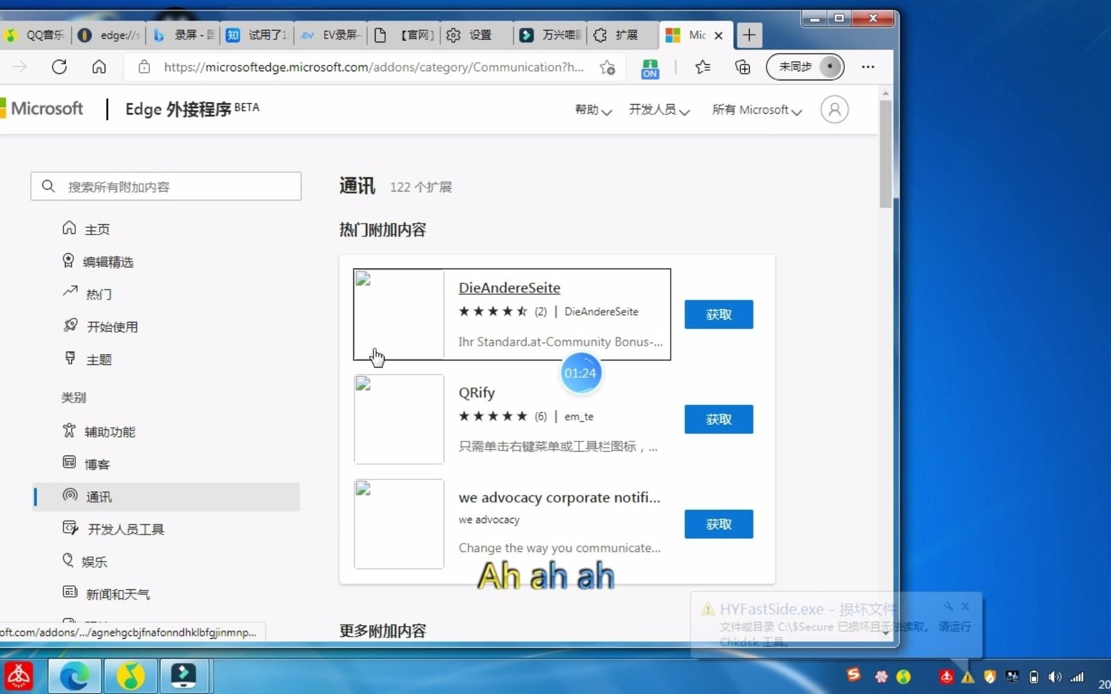1111x694 pixels.
Task: Switch to the 扩展 tab
Action: (x=624, y=35)
